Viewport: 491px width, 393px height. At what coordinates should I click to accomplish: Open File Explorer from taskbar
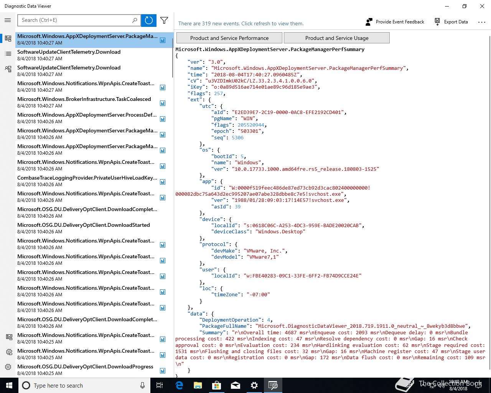pos(198,385)
